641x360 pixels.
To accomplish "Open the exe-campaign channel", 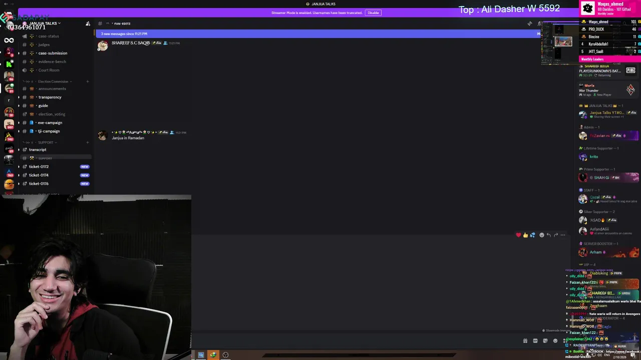I will 50,122.
